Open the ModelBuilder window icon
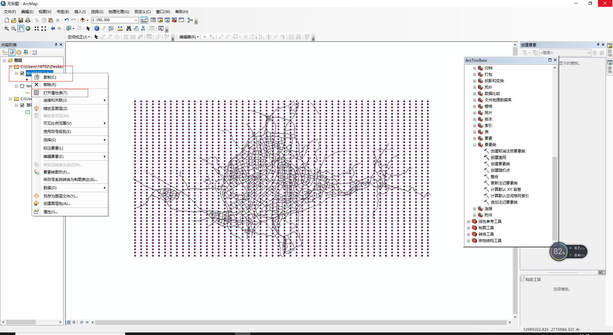This screenshot has width=613, height=335. pos(190,20)
